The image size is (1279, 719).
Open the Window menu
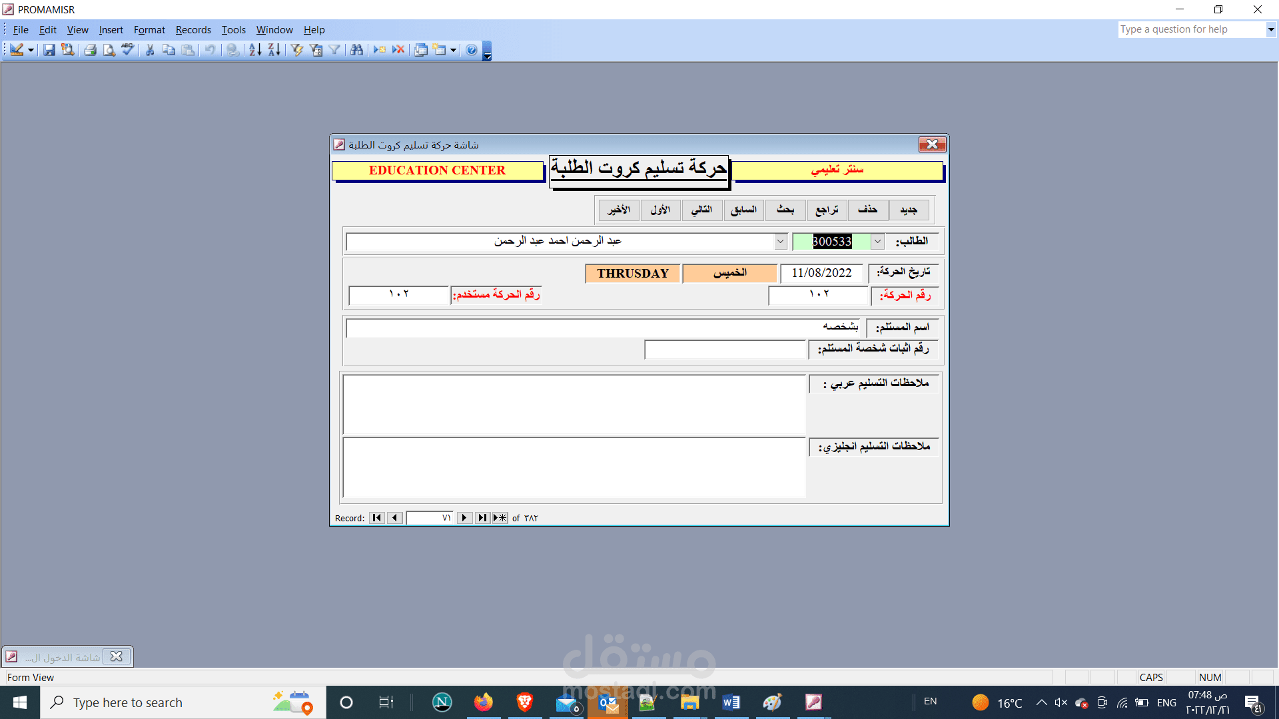pos(274,30)
